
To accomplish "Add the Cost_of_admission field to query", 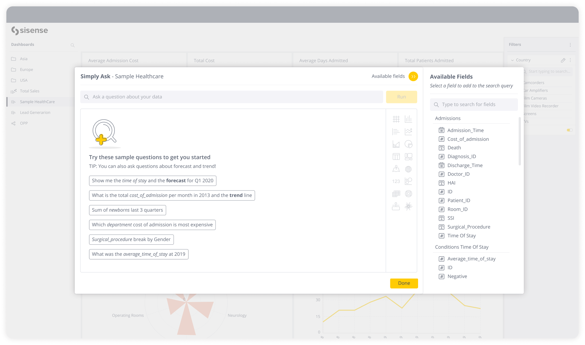I will (x=468, y=139).
